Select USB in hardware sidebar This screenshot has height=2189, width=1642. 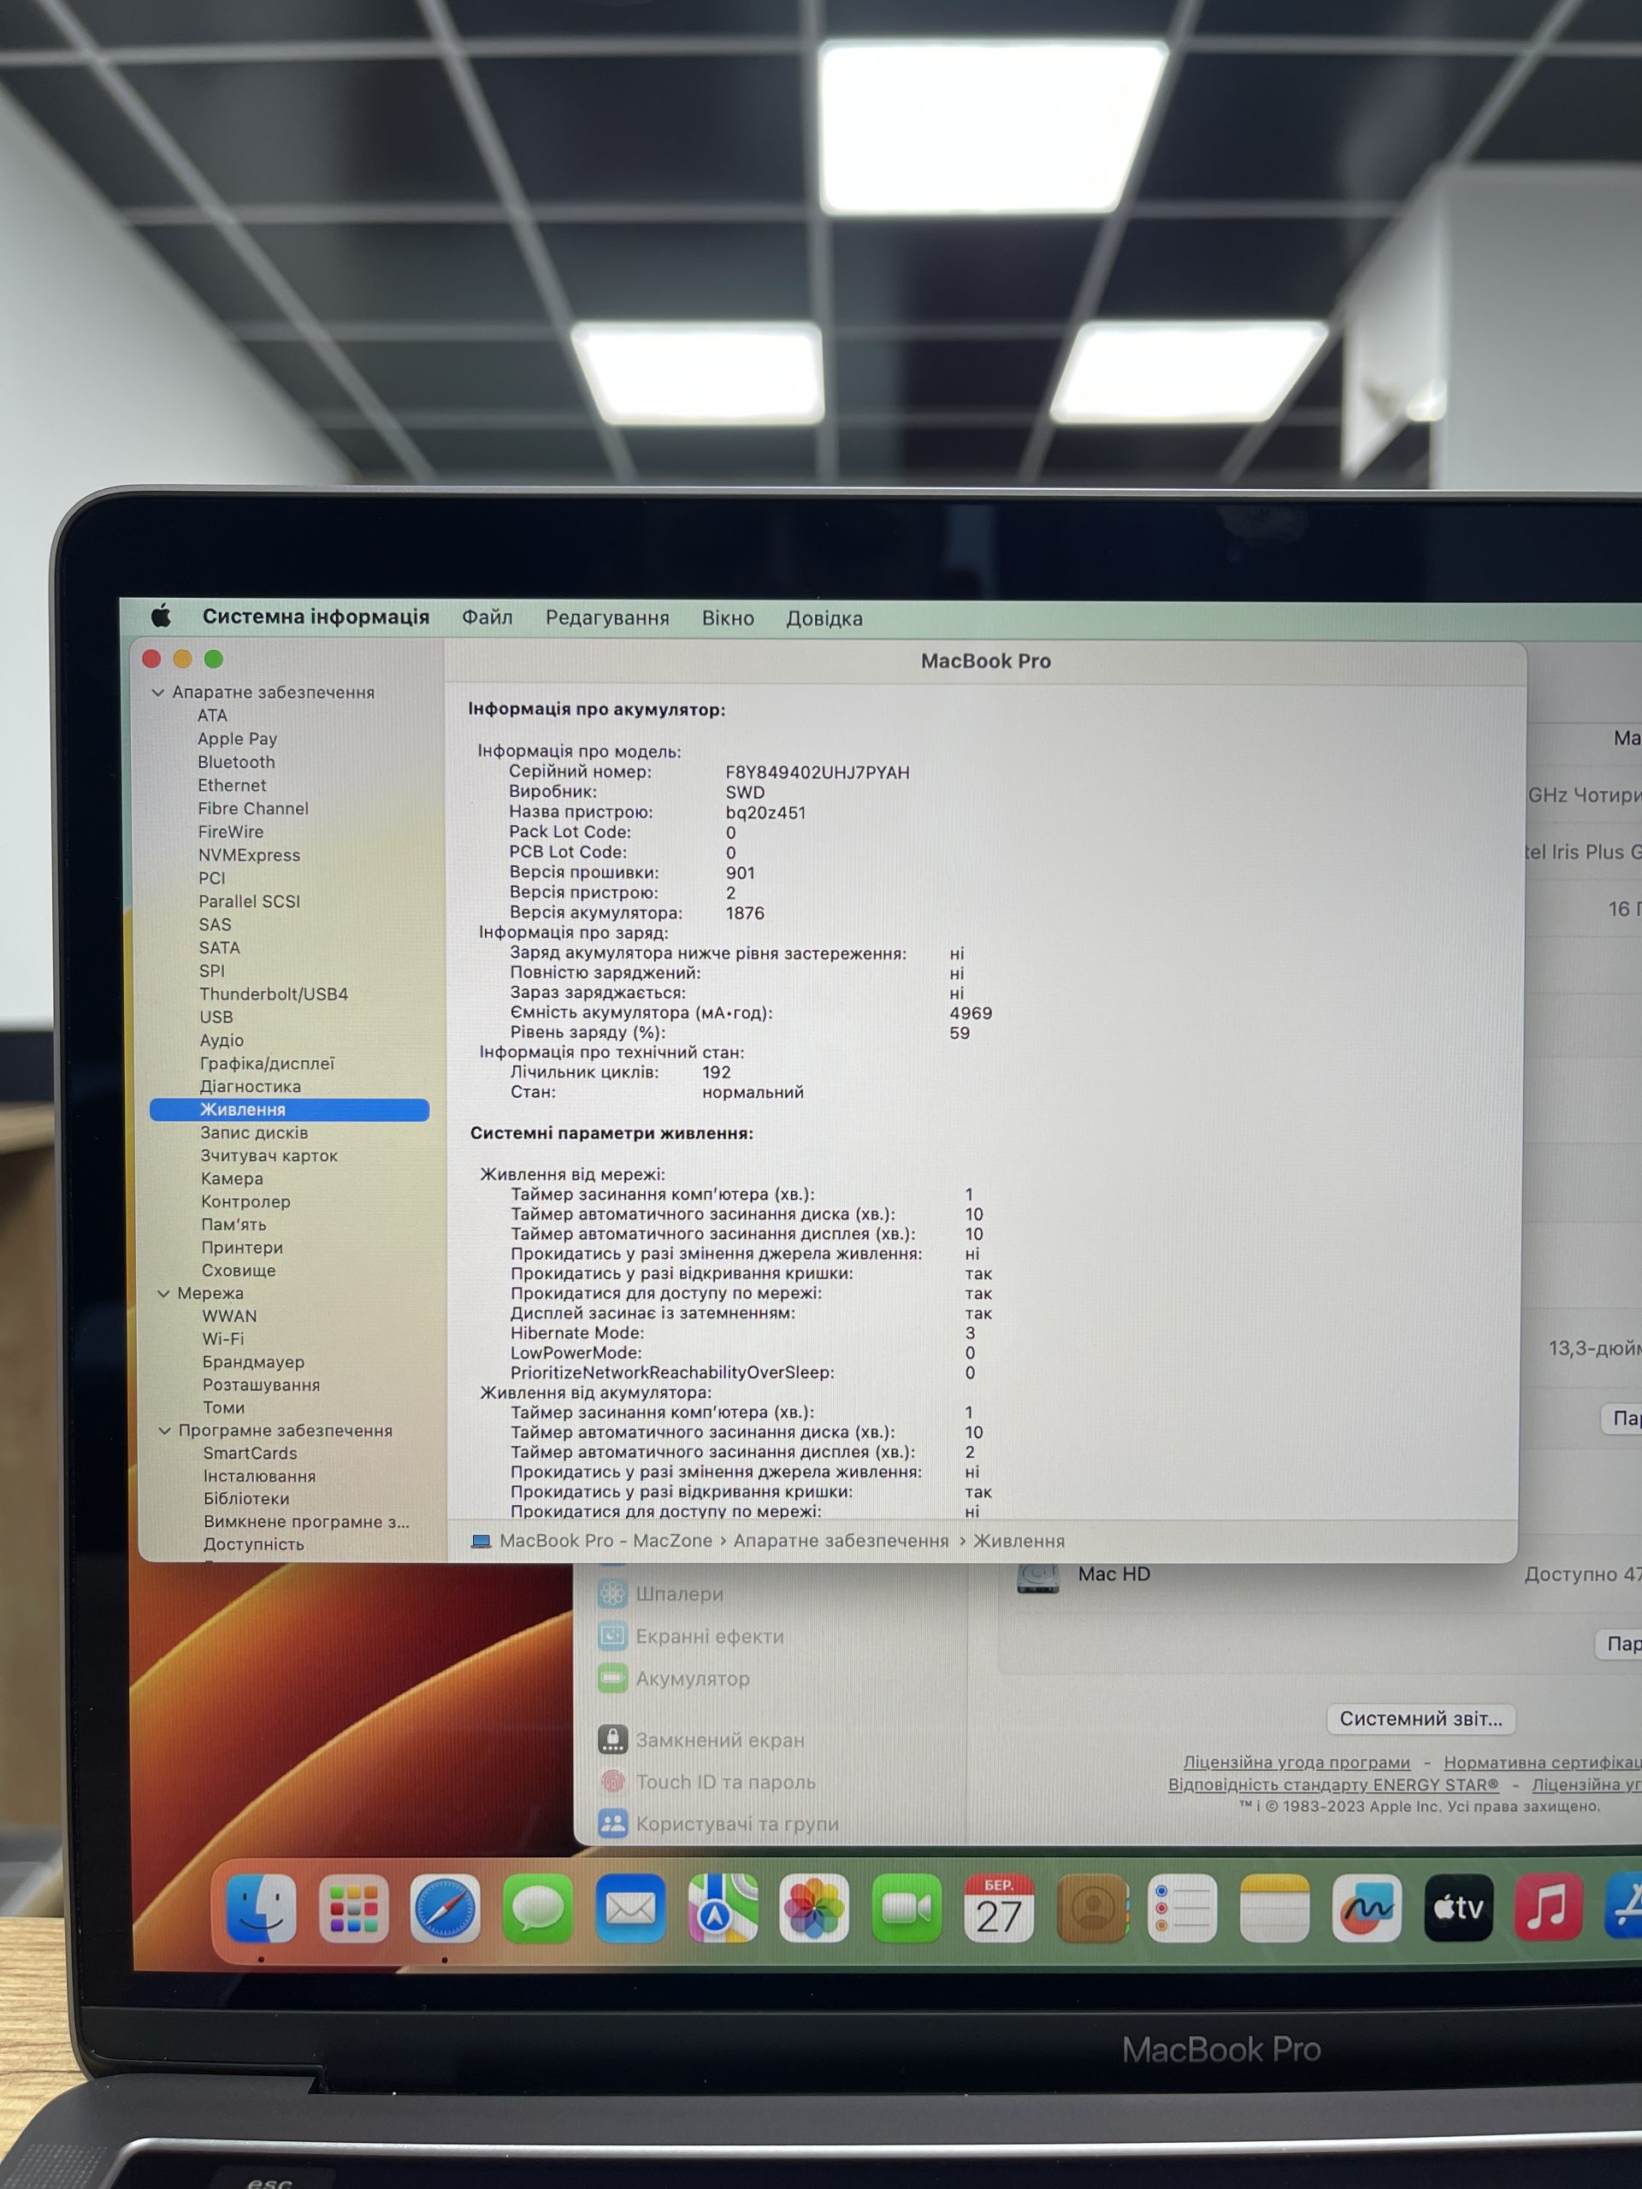[x=216, y=1017]
